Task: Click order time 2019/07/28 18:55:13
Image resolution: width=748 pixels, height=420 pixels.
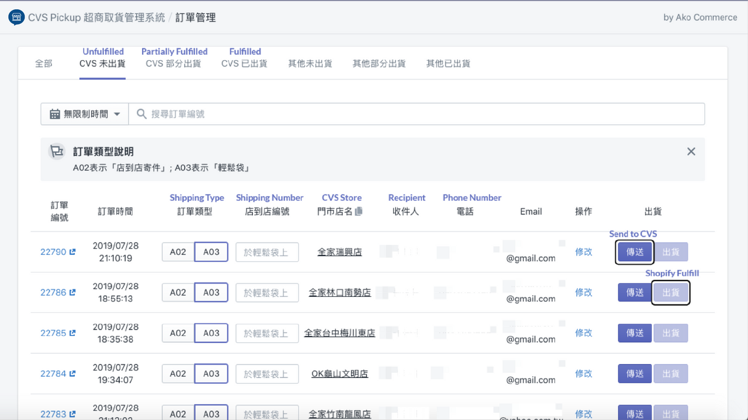Action: [x=116, y=293]
